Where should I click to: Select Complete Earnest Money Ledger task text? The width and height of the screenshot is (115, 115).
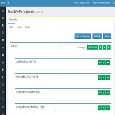pyautogui.click(x=30, y=107)
